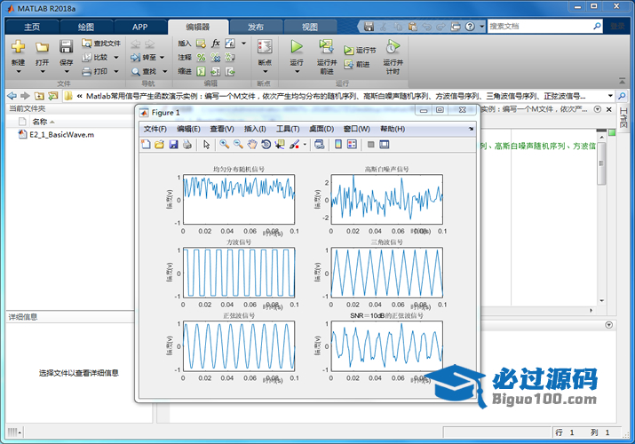Viewport: 635px width, 444px height.
Task: Click the green 运行 (Run) play icon
Action: [297, 46]
